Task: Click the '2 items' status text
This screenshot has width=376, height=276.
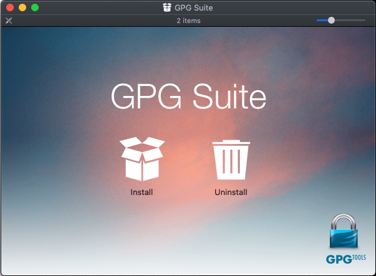Action: (188, 21)
